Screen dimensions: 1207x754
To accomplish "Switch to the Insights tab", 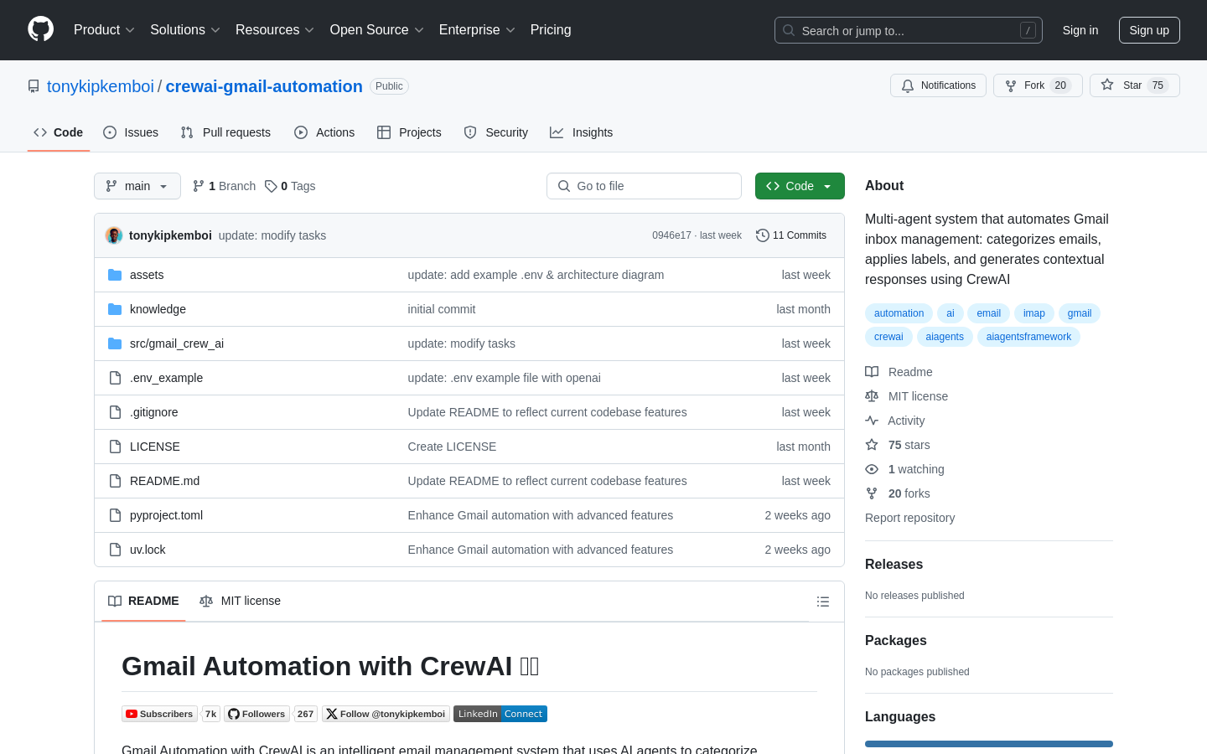I will pos(582,132).
